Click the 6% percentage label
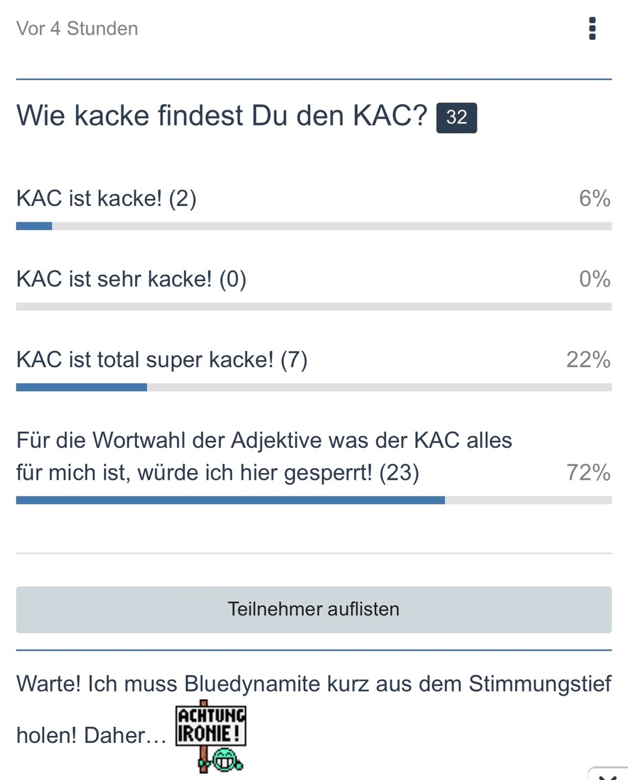 pos(594,199)
